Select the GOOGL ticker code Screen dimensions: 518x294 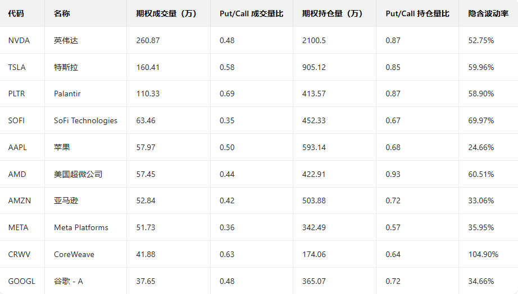(x=21, y=281)
